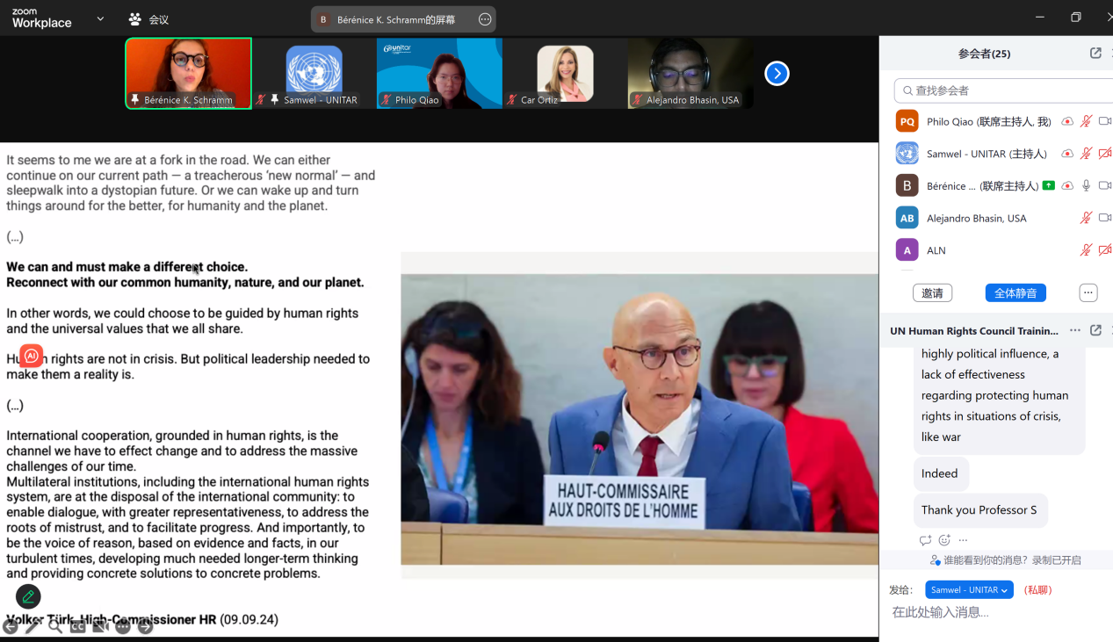The width and height of the screenshot is (1113, 642).
Task: Reply to the 'Thank you Professor S' message
Action: [925, 540]
